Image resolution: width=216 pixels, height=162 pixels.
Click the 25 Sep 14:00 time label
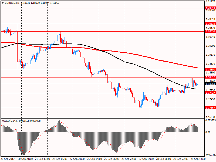94,159
